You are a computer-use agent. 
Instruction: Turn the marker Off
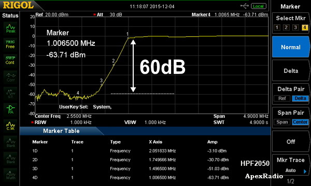coord(291,142)
